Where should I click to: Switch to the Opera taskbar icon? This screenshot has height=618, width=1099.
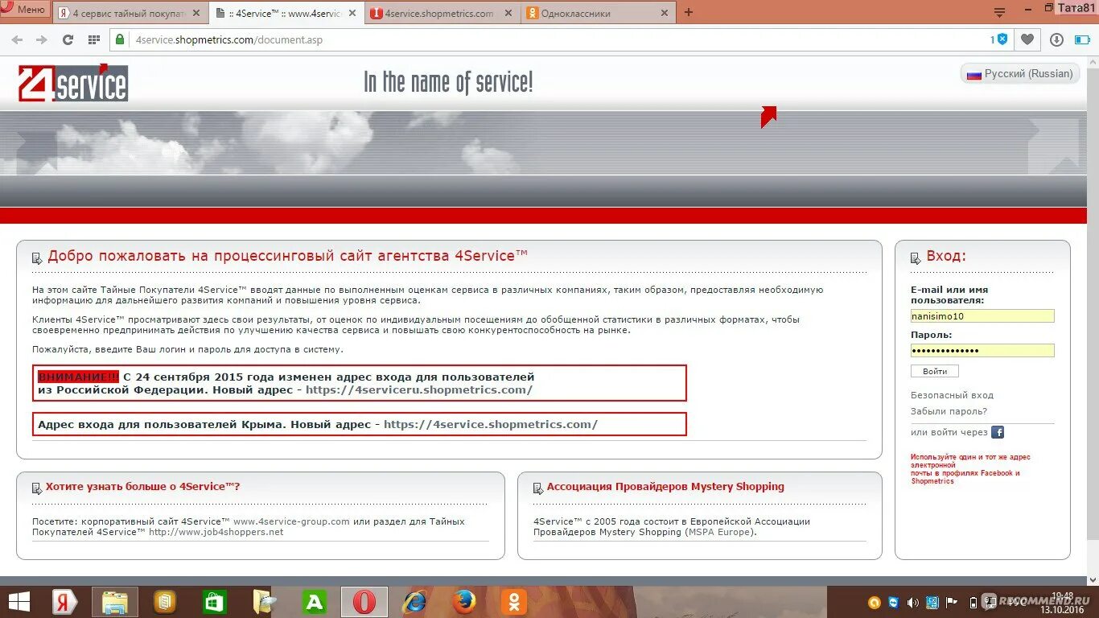[x=364, y=602]
